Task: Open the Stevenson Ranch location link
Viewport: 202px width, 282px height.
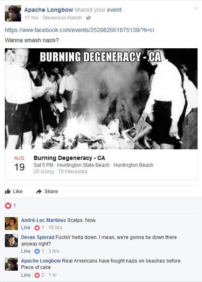Action: [x=62, y=18]
